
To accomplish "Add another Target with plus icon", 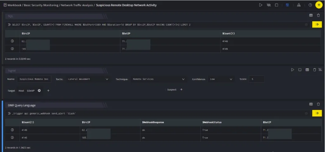I will tap(48, 91).
